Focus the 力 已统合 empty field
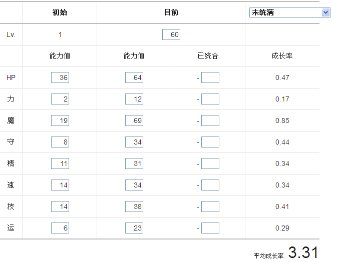Viewport: 338px width, 262px height. pyautogui.click(x=210, y=99)
